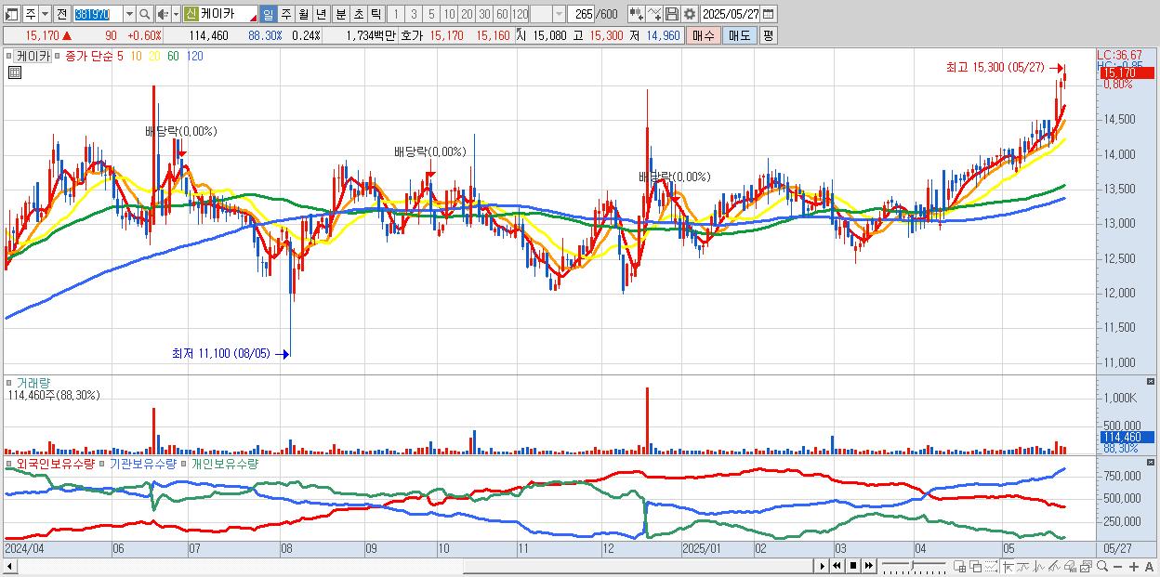
Task: Select the 3 interval button
Action: pos(414,14)
